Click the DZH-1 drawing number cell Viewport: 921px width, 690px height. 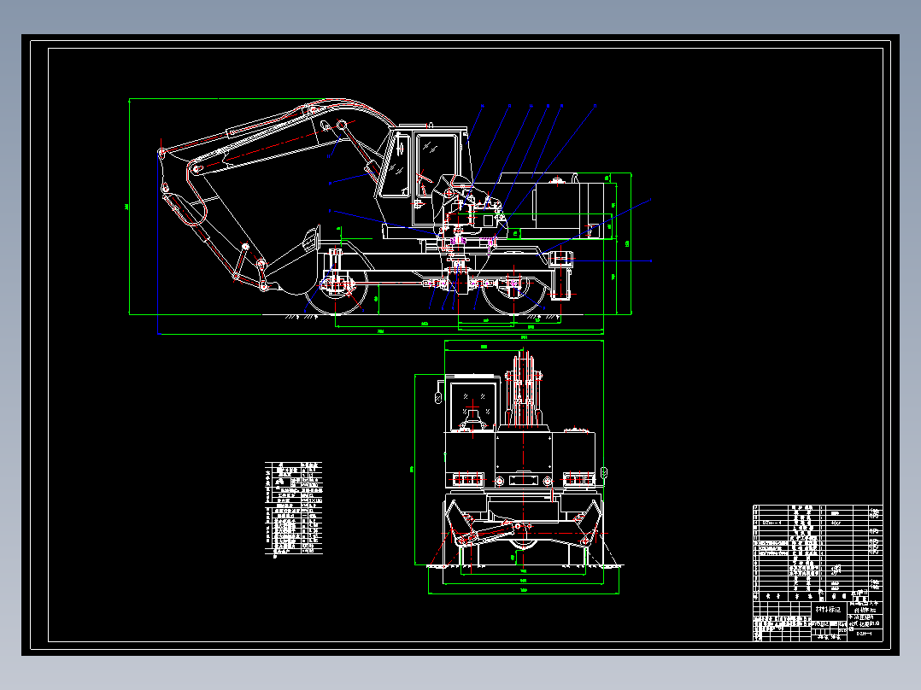pyautogui.click(x=864, y=634)
